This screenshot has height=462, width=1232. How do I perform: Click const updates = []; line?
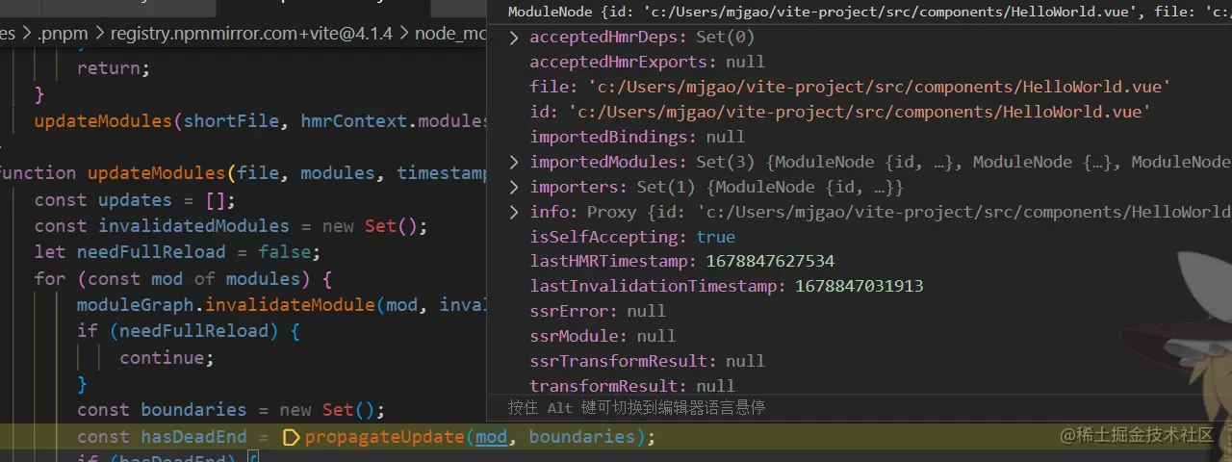(x=135, y=200)
